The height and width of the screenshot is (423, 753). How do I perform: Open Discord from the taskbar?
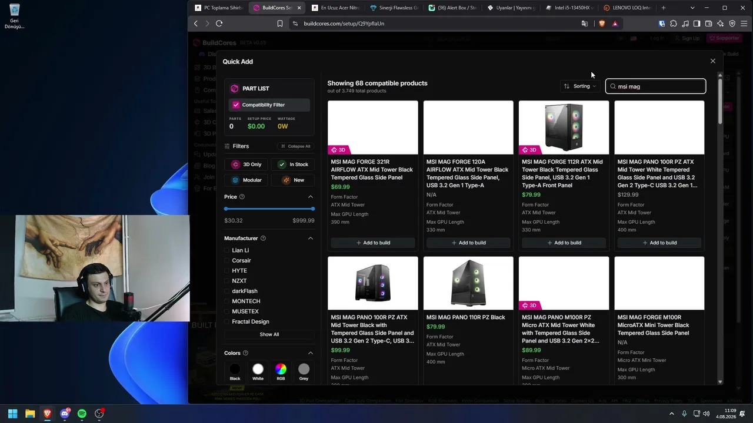tap(65, 414)
